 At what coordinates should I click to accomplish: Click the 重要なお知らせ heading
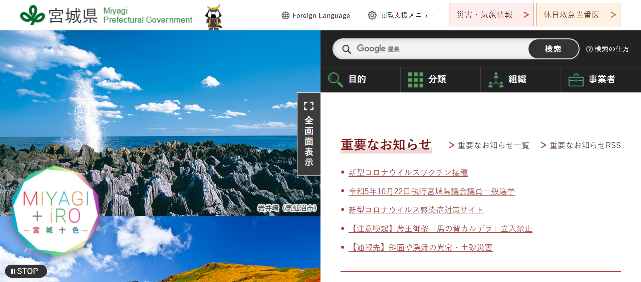click(386, 145)
